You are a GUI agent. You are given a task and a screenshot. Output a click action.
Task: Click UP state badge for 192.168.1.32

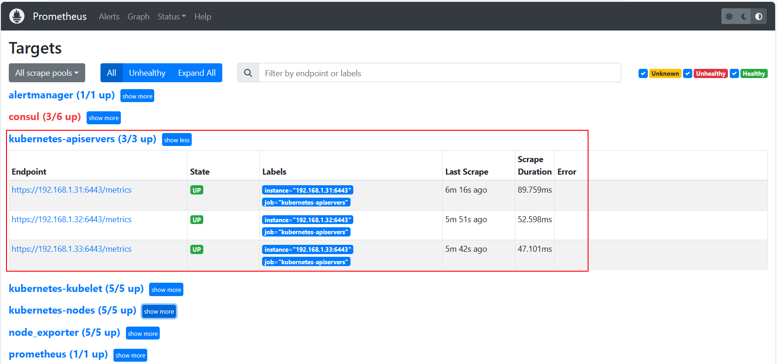(x=197, y=220)
